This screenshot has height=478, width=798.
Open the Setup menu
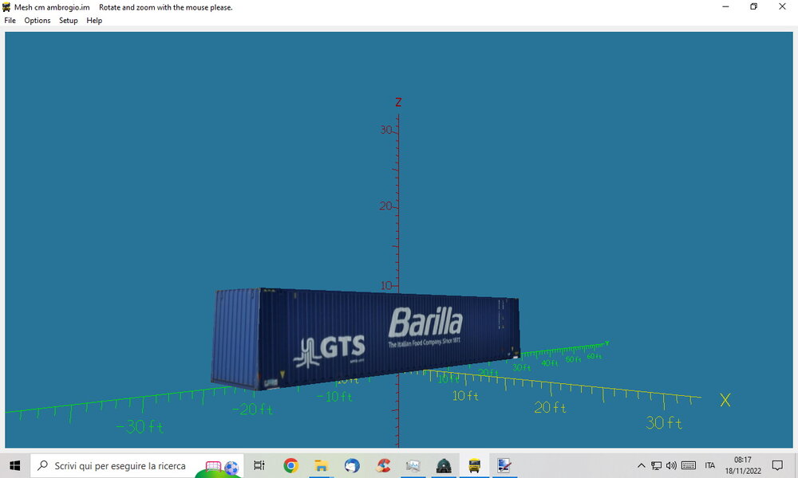pos(68,21)
